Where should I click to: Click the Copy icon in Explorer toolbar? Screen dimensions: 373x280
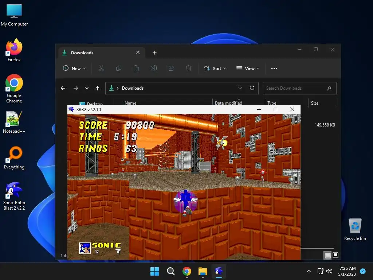point(118,68)
